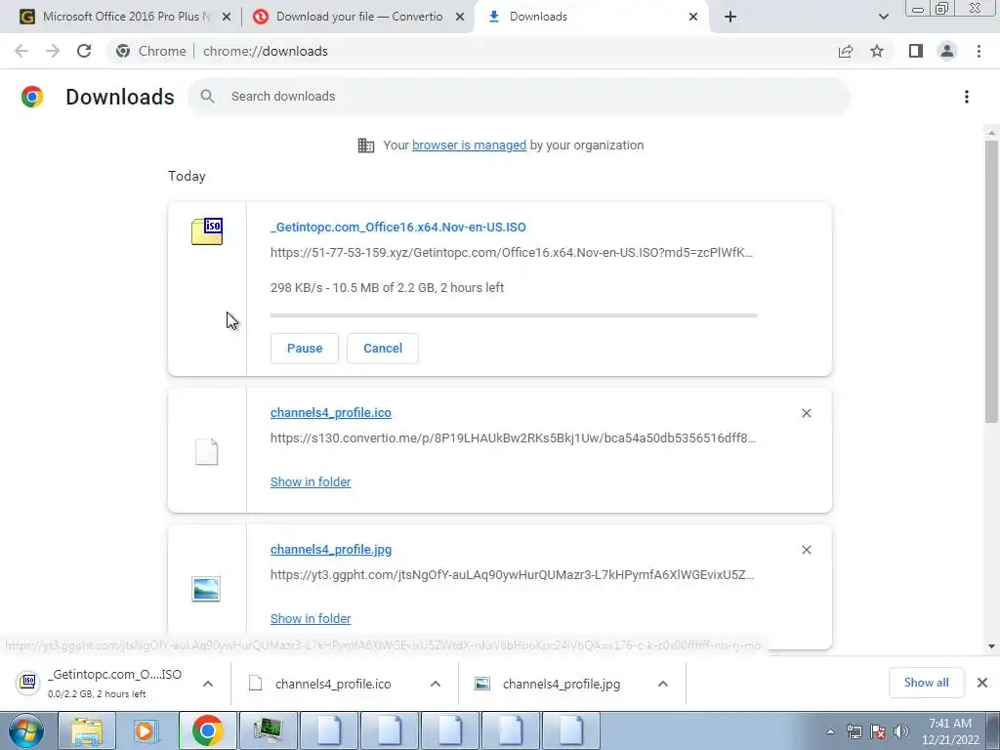Expand options for Getintopc ISO shelf item

pos(208,684)
